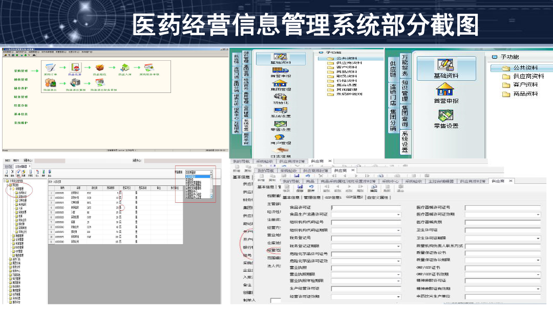
Task: Switch to the 费用管理 vertical tab
Action: [246, 98]
